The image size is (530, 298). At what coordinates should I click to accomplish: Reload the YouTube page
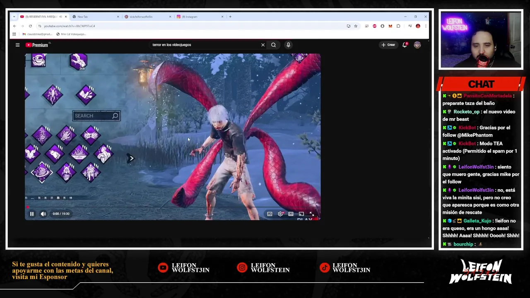point(30,26)
